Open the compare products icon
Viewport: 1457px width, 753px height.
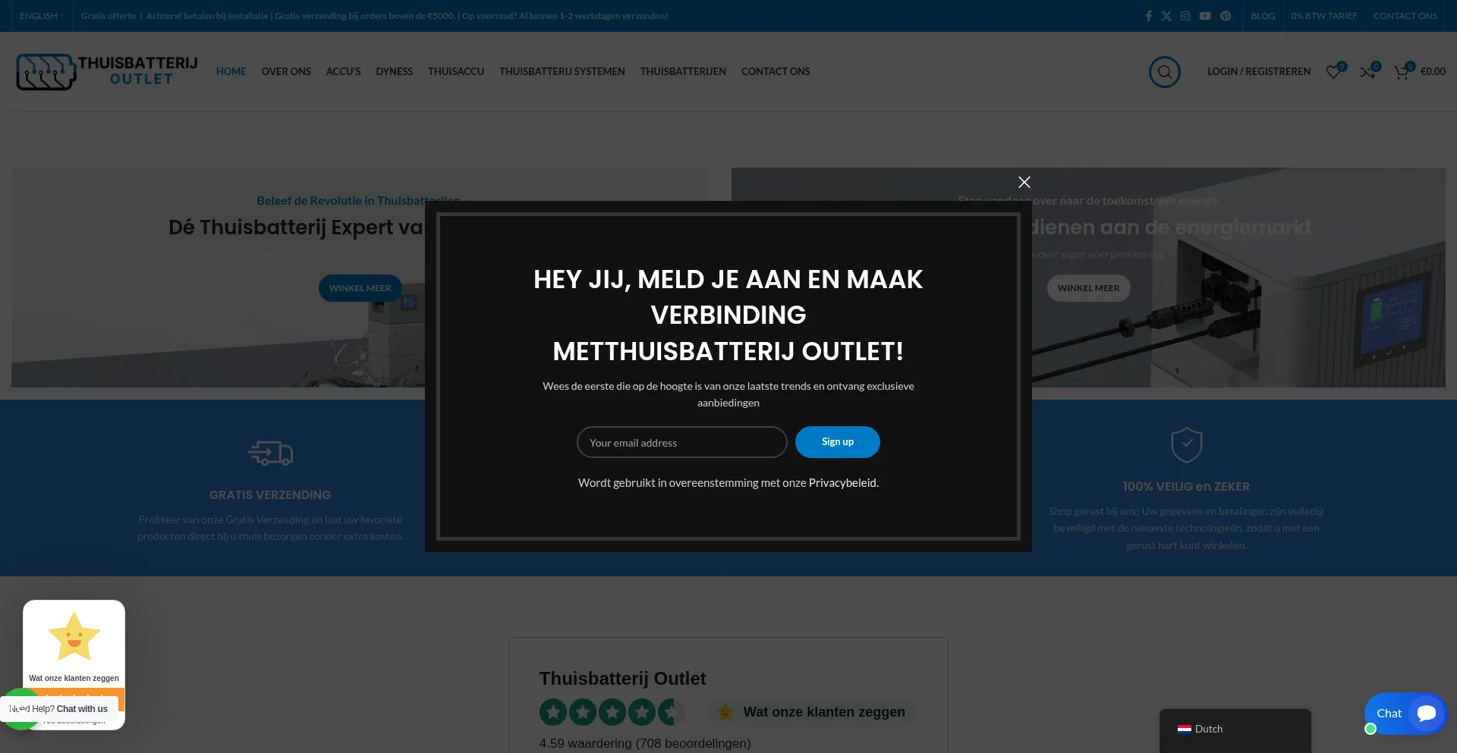click(x=1367, y=72)
